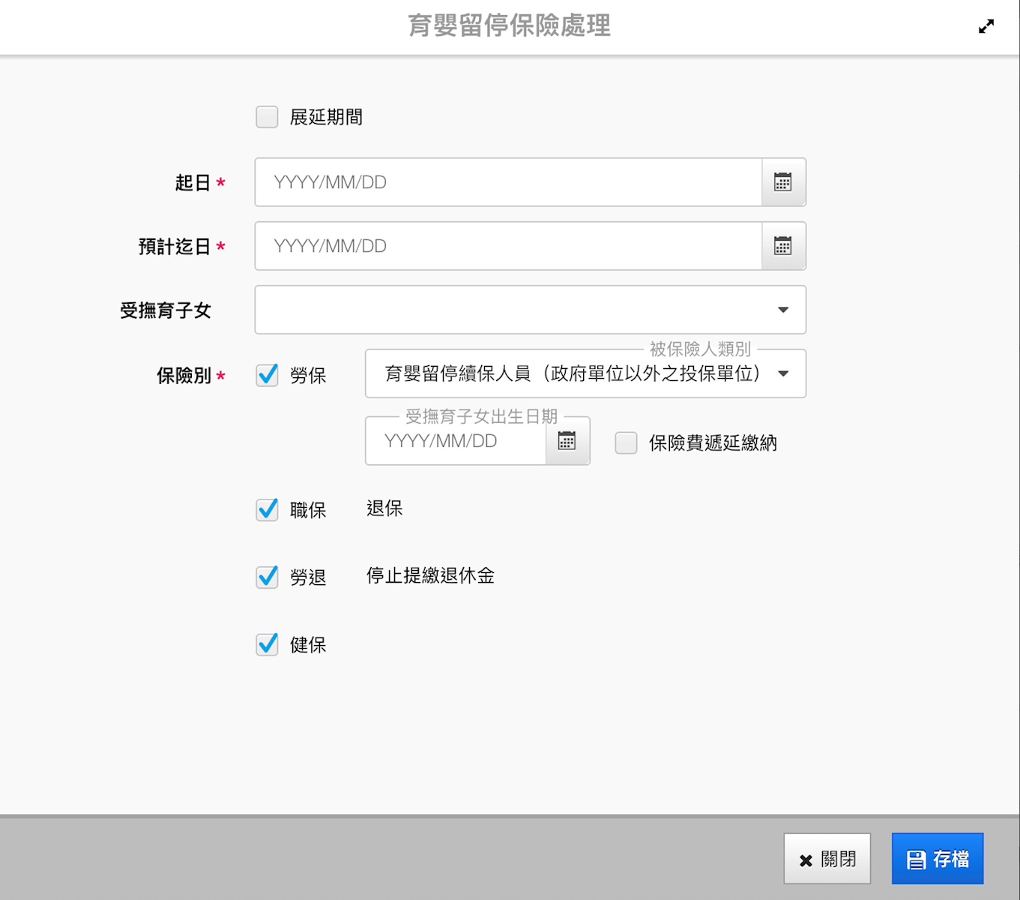Click the 關閉 button
Image resolution: width=1020 pixels, height=900 pixels.
[827, 859]
